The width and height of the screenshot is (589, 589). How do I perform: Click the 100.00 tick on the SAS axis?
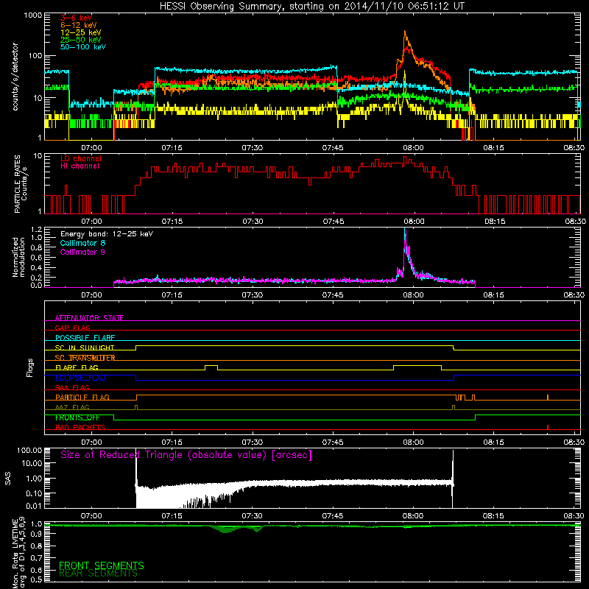click(29, 450)
